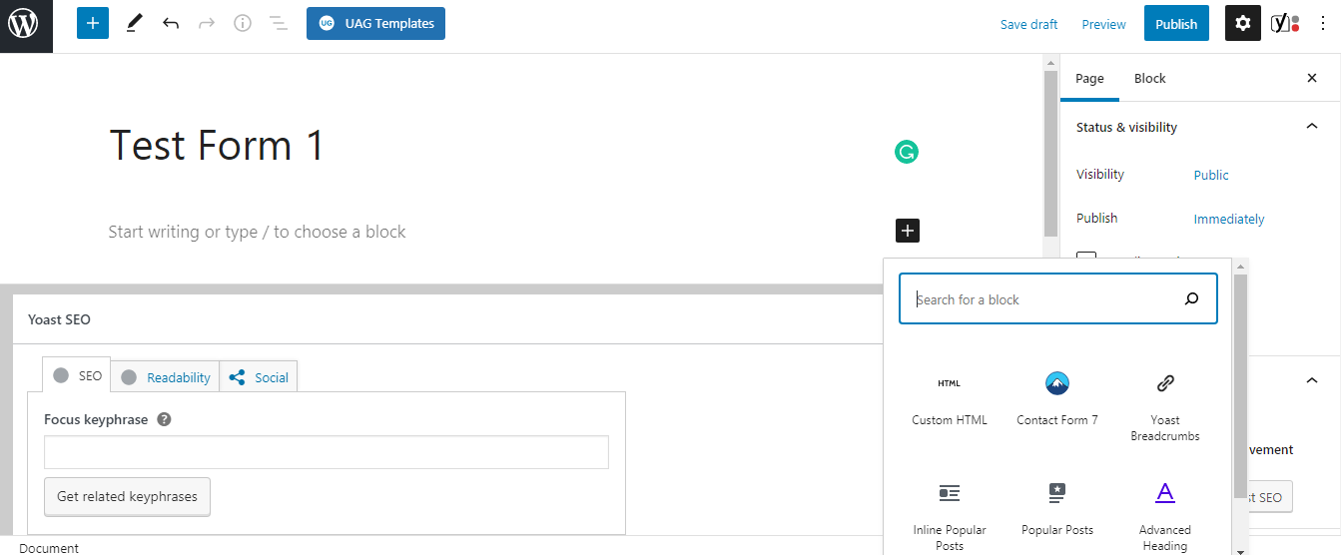Screen dimensions: 1341x555
Task: Insert the Custom HTML block
Action: 950,399
